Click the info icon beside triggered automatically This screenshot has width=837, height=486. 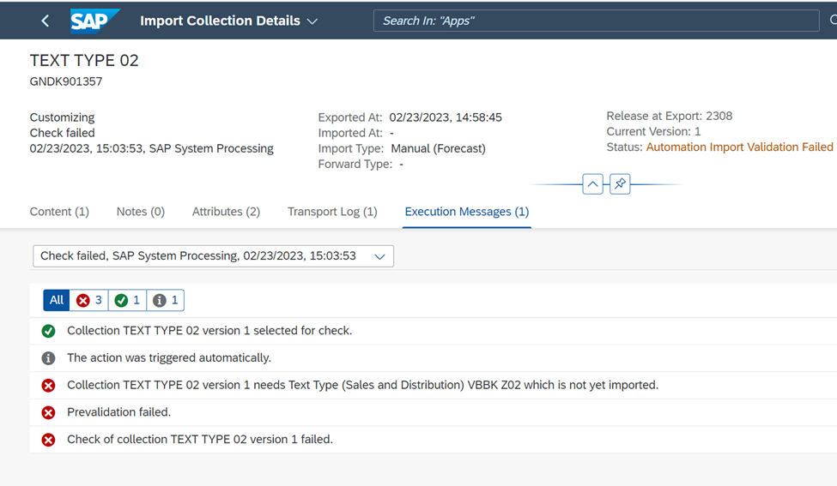49,358
